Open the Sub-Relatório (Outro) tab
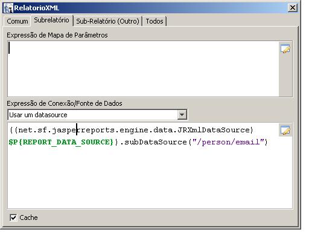 click(107, 21)
